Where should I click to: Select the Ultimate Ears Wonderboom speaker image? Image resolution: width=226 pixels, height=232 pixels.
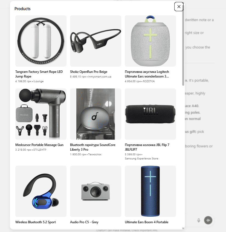tap(150, 41)
